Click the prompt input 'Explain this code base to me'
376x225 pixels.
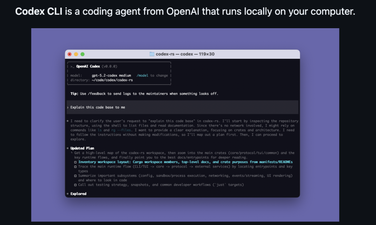97,107
